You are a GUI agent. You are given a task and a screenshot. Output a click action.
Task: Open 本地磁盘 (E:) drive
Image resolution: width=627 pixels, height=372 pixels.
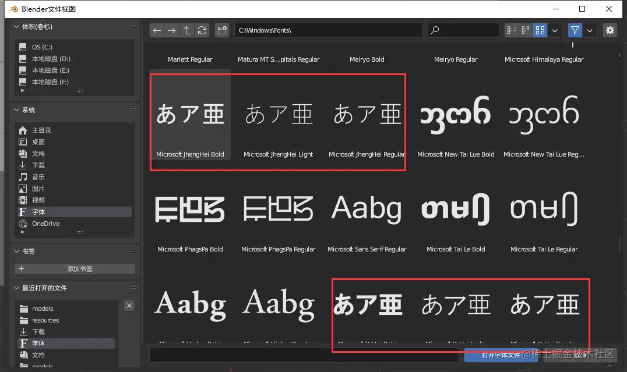pyautogui.click(x=75, y=70)
